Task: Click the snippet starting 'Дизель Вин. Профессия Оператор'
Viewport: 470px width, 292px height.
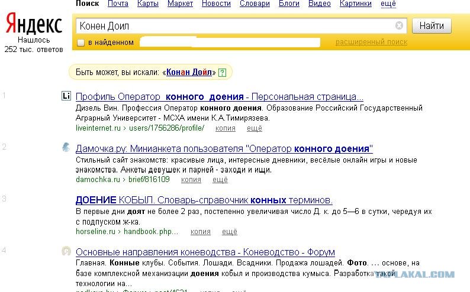Action: [249, 113]
